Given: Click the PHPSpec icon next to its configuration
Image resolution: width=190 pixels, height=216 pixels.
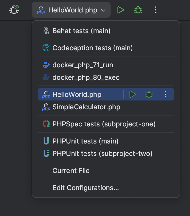Looking at the screenshot, I should pos(46,124).
